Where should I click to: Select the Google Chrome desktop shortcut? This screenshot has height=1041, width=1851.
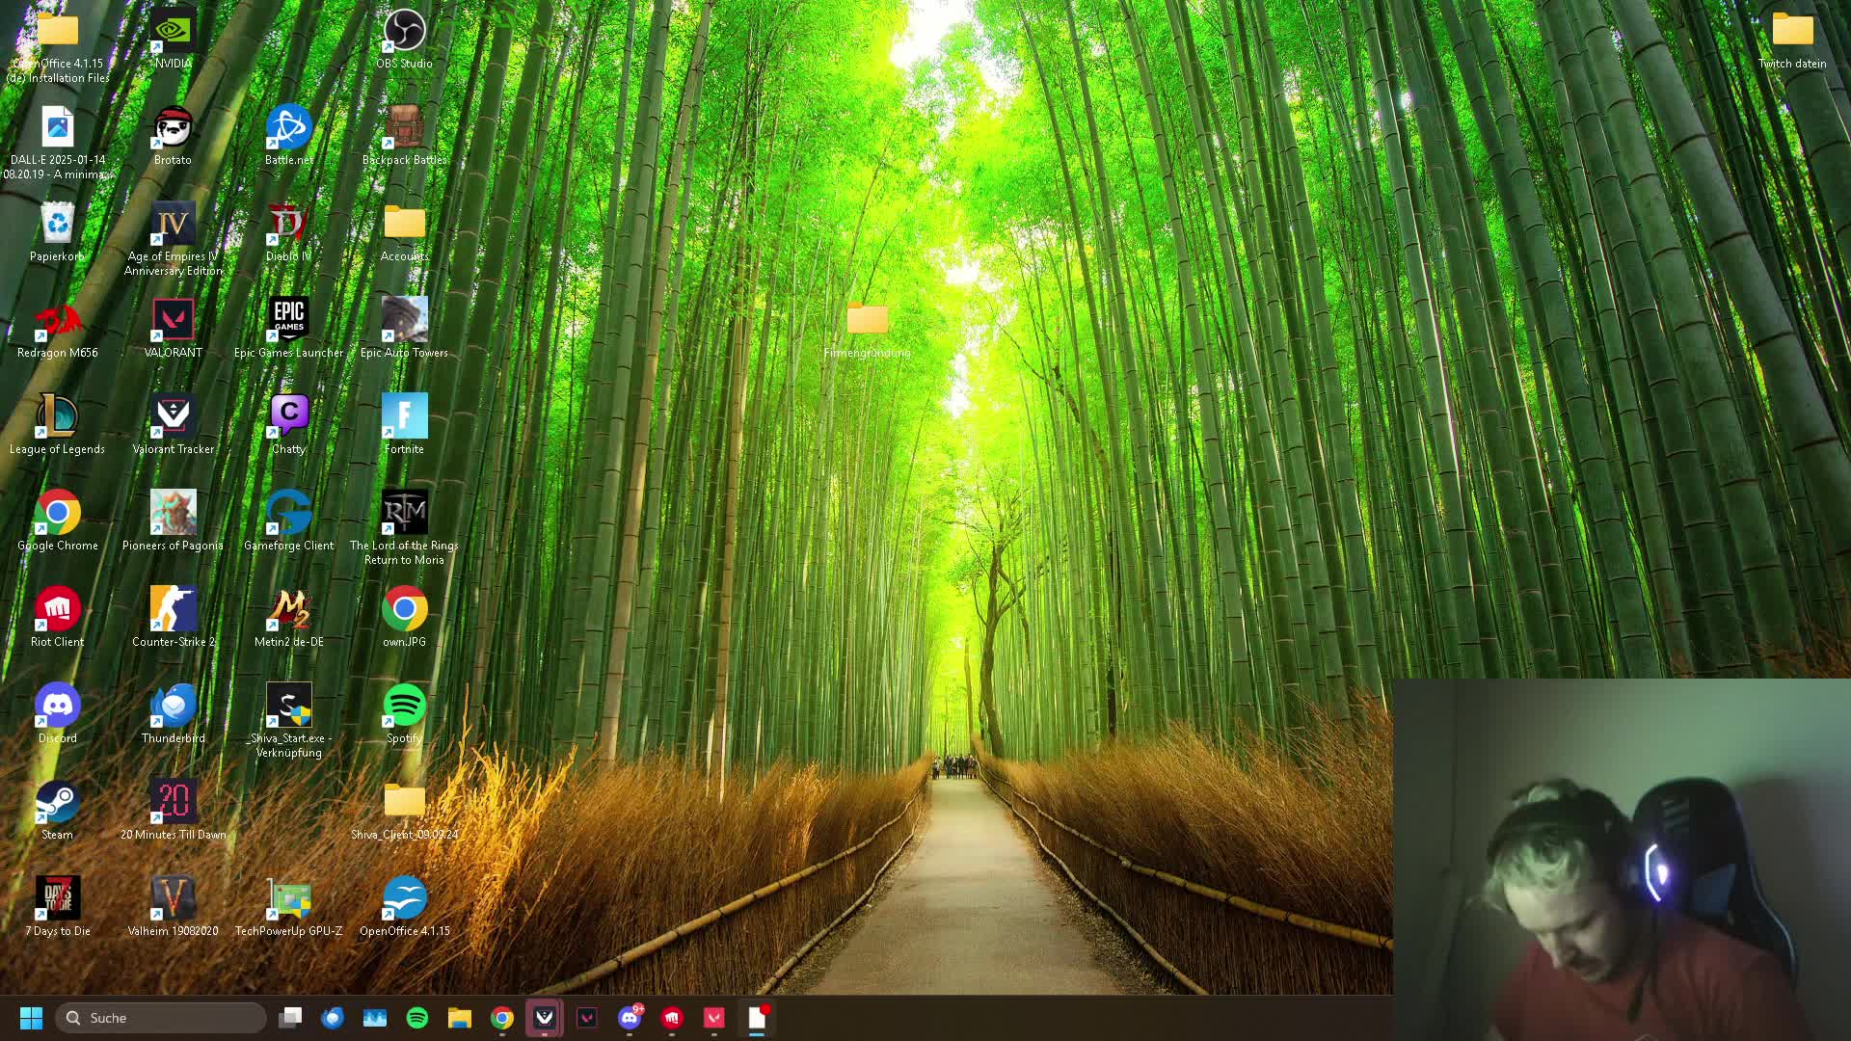57,520
